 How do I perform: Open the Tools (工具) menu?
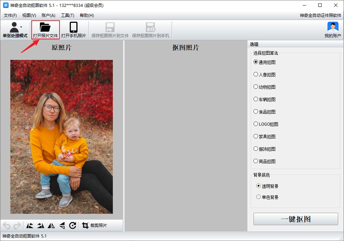67,15
